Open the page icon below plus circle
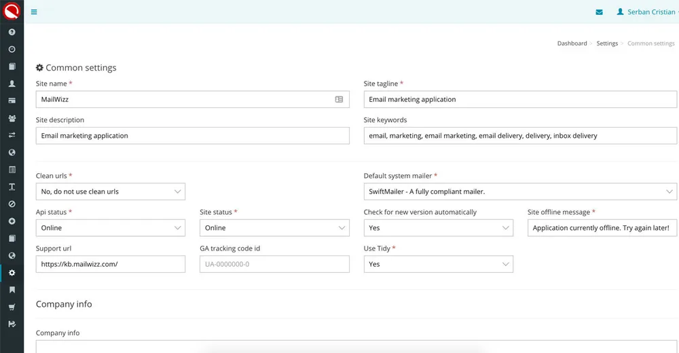This screenshot has width=679, height=353. (12, 238)
